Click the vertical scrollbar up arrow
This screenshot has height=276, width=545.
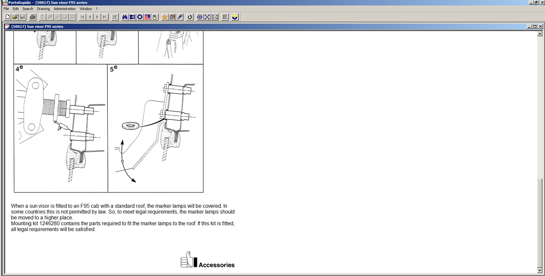tap(540, 34)
